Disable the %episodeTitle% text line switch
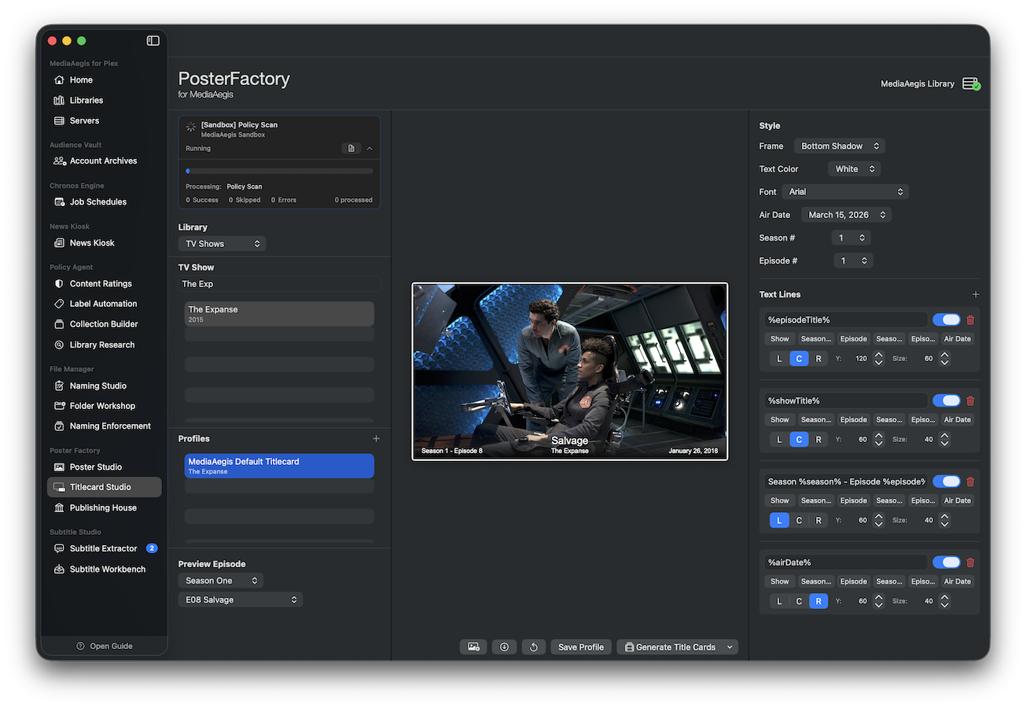This screenshot has width=1026, height=708. pyautogui.click(x=947, y=320)
